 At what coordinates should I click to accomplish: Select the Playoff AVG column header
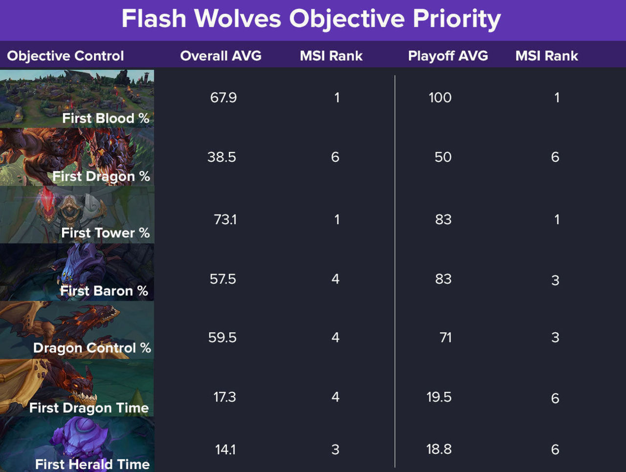(x=448, y=56)
